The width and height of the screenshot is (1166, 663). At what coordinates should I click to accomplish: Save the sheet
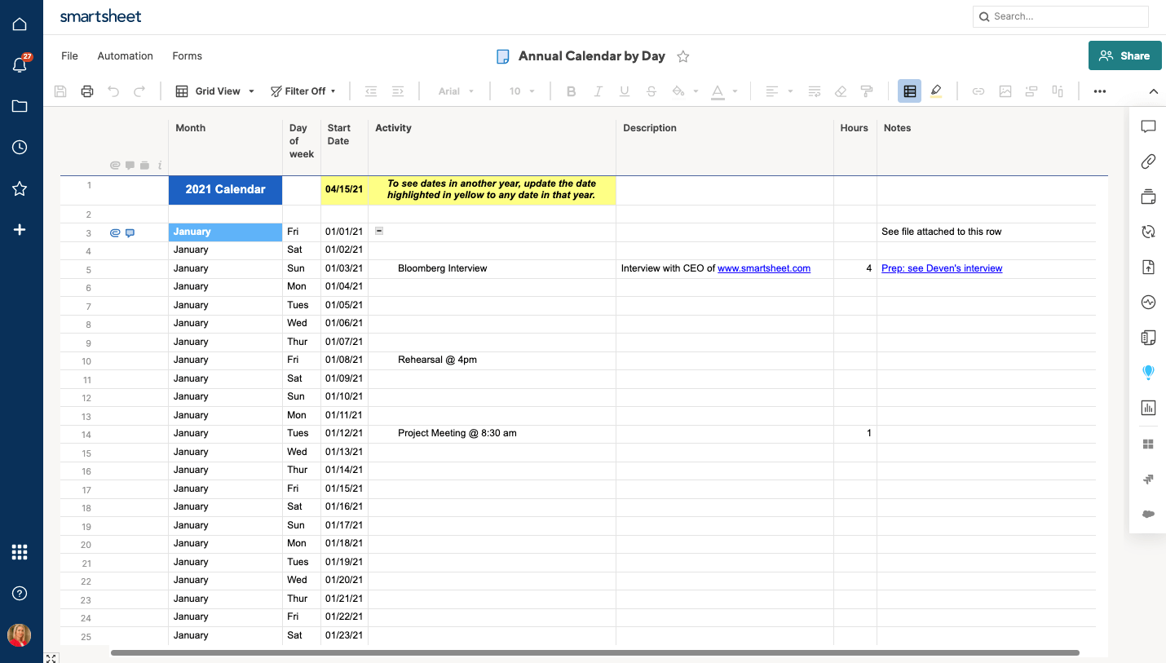point(60,91)
